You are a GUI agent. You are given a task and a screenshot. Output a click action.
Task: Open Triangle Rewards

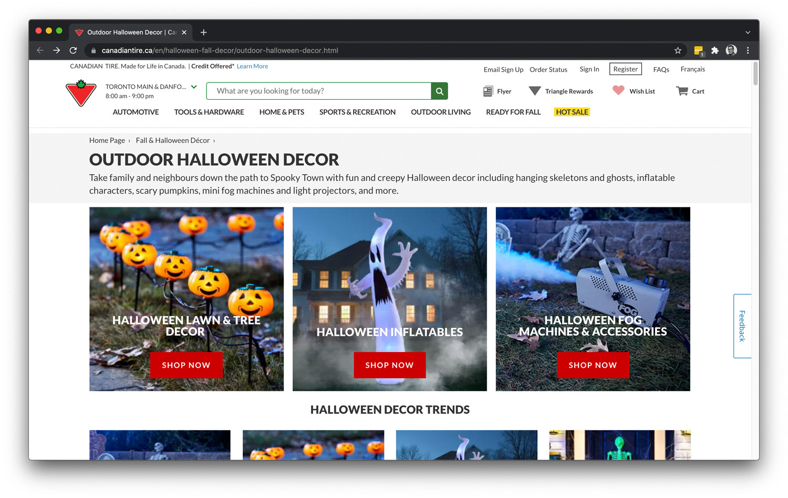561,91
